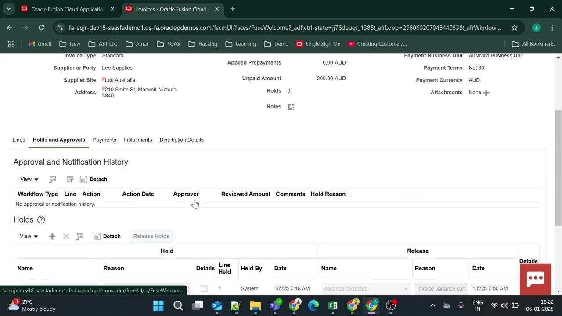Viewport: 562px width, 316px height.
Task: Open the Chrome profile avatar
Action: pyautogui.click(x=536, y=28)
